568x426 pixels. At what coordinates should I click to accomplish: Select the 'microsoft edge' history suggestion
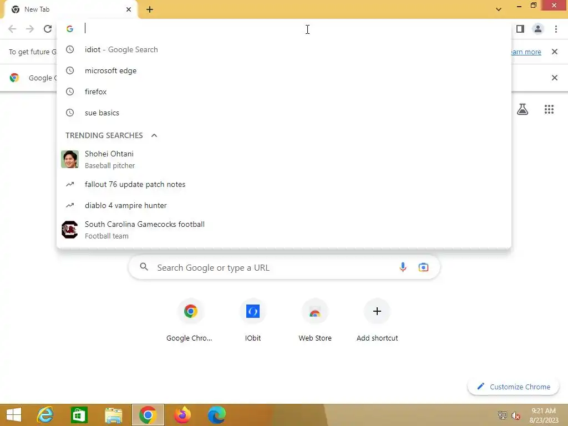[x=284, y=70]
